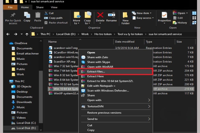
Task: Select Public folder in sidebar
Action: [x=18, y=69]
